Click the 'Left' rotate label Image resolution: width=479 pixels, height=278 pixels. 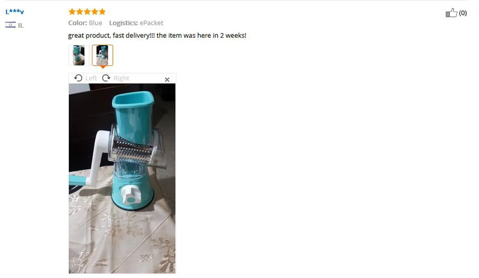coord(91,78)
